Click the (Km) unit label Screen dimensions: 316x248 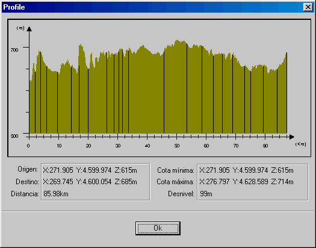pyautogui.click(x=300, y=144)
